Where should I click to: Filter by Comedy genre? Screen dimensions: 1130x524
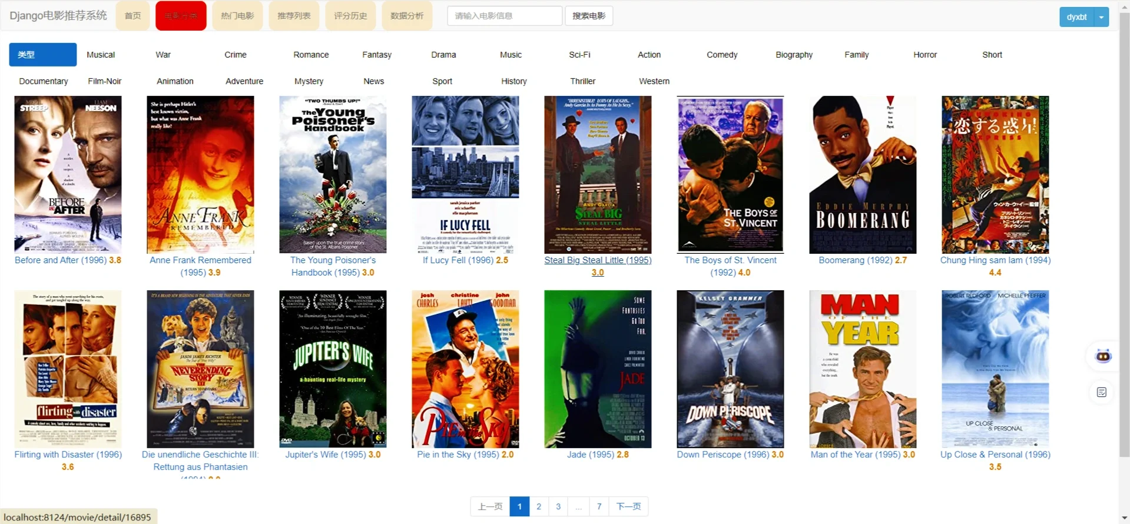tap(722, 55)
